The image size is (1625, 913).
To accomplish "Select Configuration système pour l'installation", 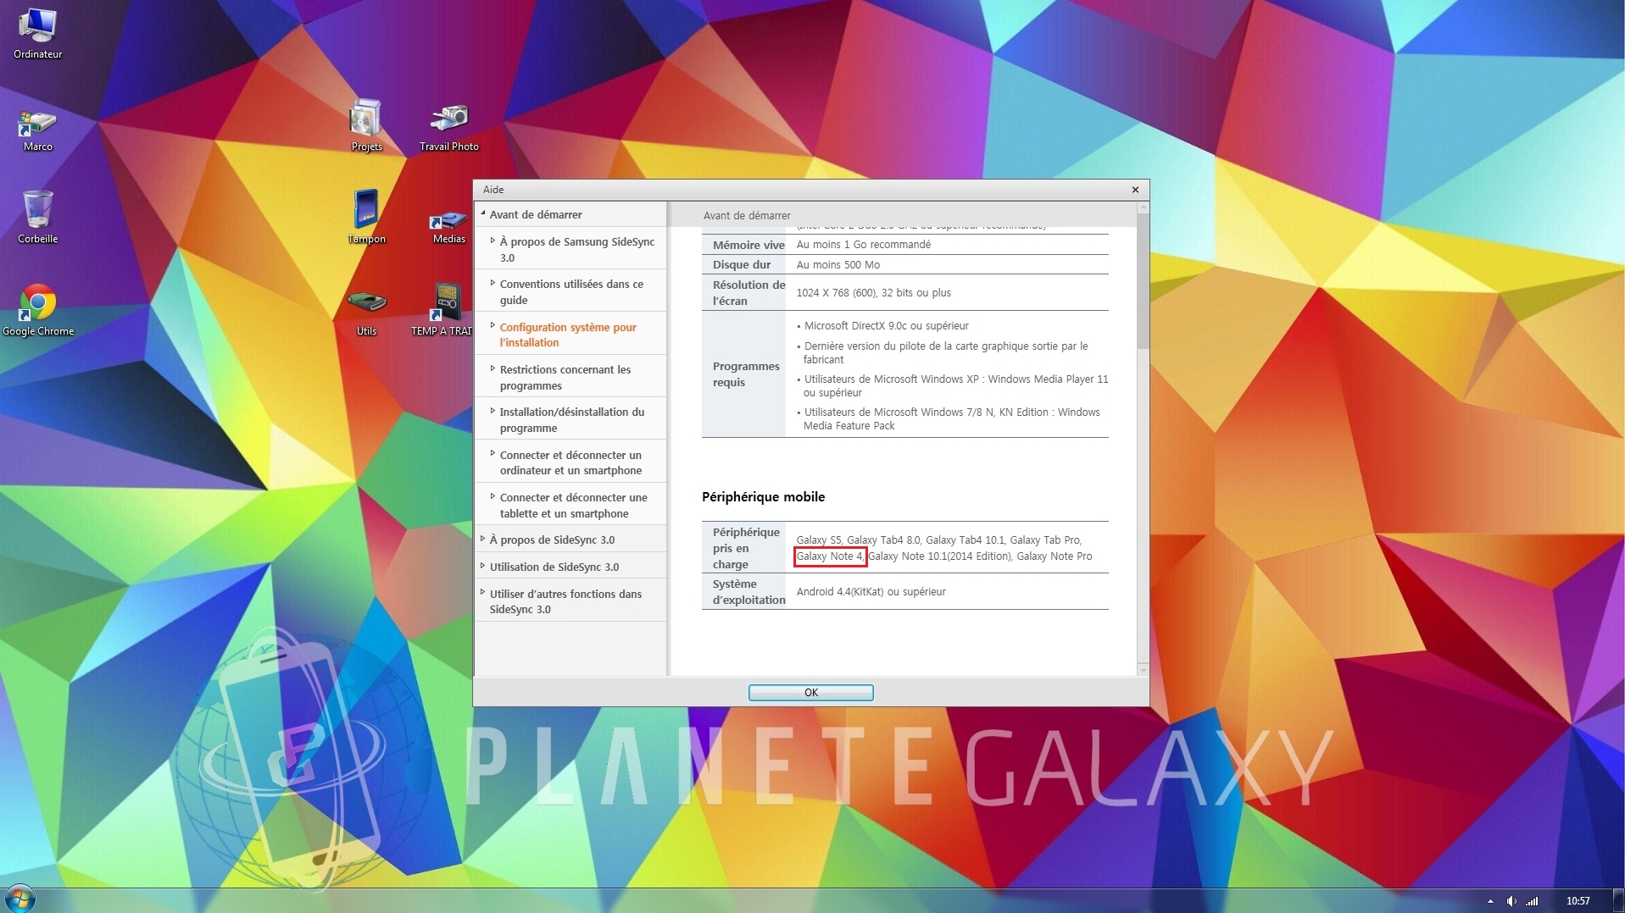I will (x=570, y=335).
